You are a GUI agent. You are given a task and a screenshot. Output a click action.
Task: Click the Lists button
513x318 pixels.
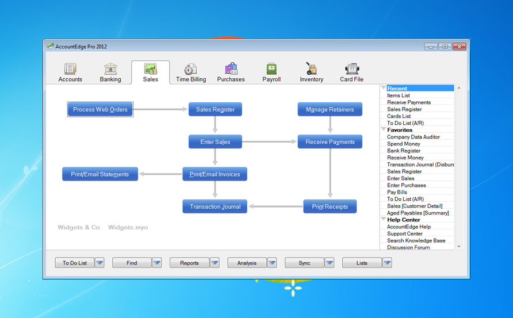coord(362,263)
